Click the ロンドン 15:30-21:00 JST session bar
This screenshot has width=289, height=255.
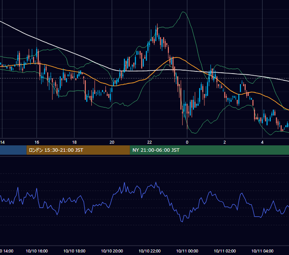tap(78, 150)
